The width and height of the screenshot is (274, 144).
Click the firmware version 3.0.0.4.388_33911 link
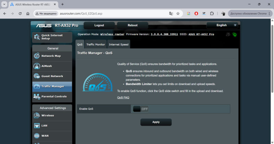(164, 34)
